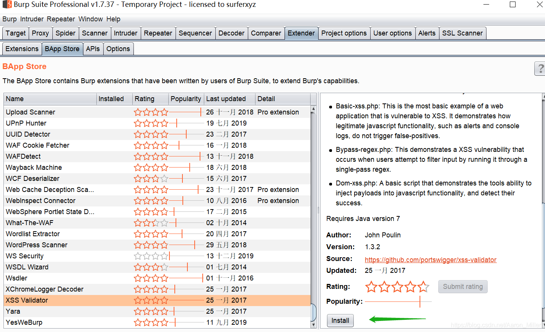Screen dimensions: 545x332
Task: Switch to the Sequencer tab
Action: point(195,33)
